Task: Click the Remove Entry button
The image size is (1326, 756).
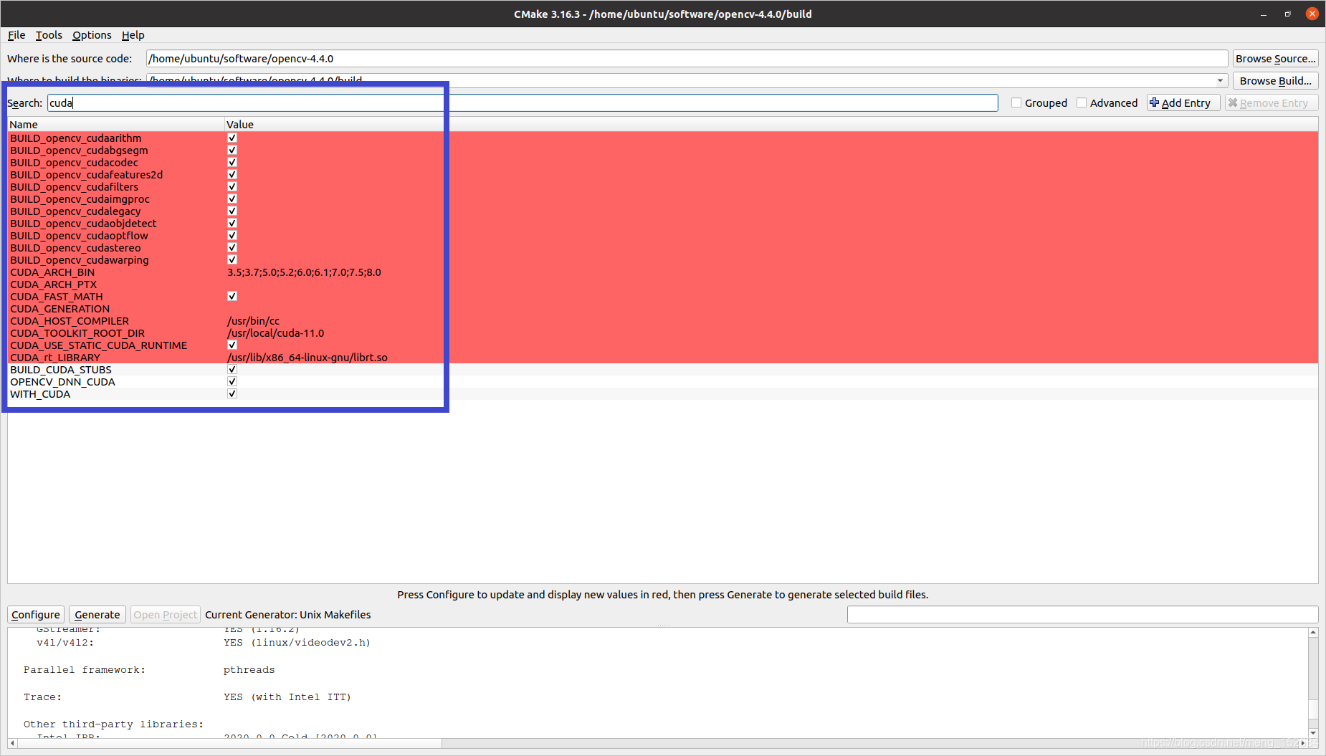Action: (x=1271, y=103)
